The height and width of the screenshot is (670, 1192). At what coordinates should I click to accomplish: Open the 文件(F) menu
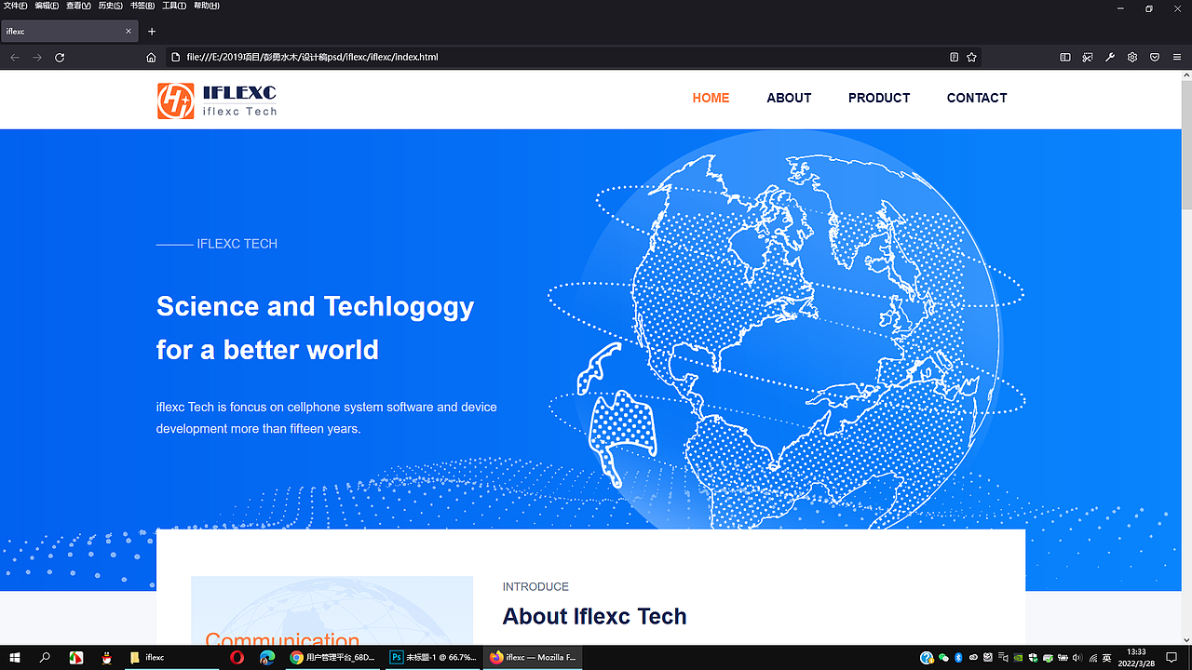click(16, 6)
